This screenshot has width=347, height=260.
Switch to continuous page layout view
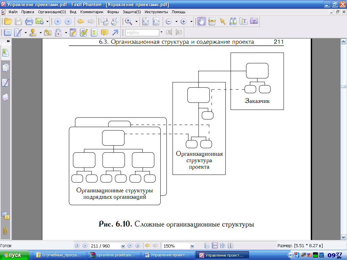215,246
